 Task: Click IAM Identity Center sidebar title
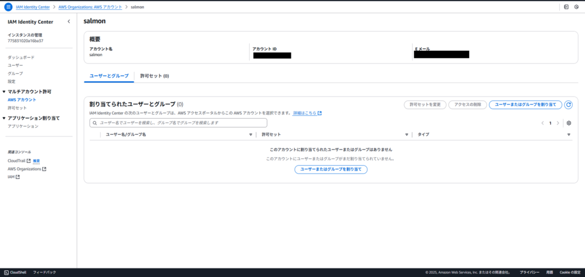coord(30,22)
